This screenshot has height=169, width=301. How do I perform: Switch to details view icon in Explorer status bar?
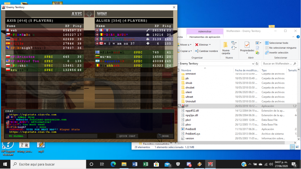pyautogui.click(x=292, y=147)
